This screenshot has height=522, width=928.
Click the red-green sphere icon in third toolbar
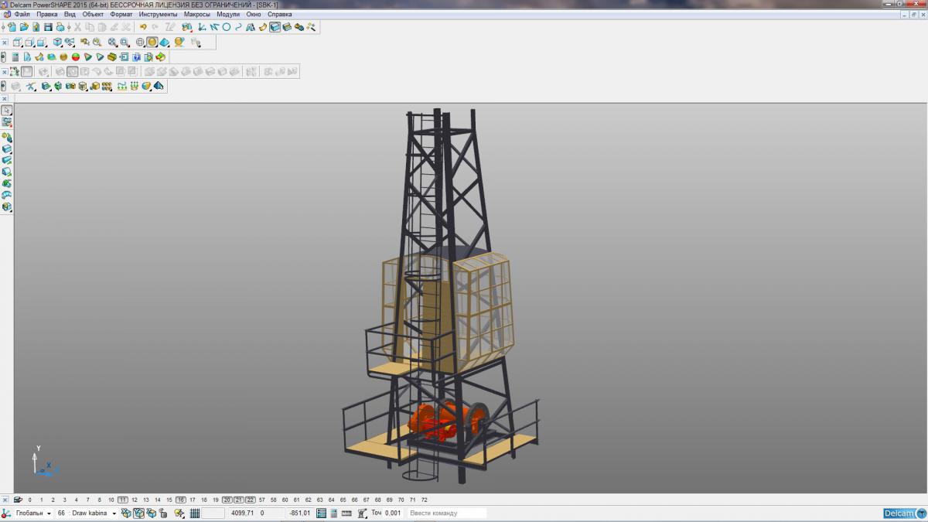[x=76, y=56]
